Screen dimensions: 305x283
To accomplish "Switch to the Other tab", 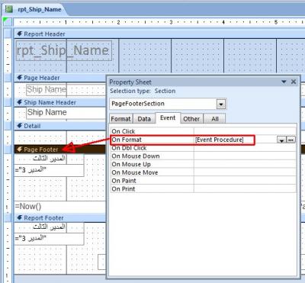I will pyautogui.click(x=191, y=119).
